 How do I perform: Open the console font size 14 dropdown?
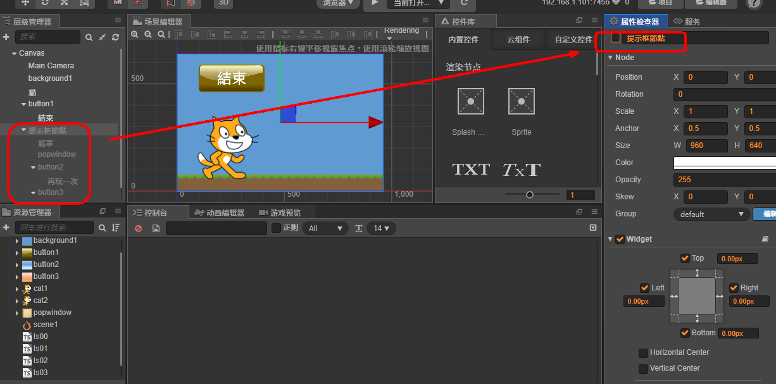pos(382,228)
